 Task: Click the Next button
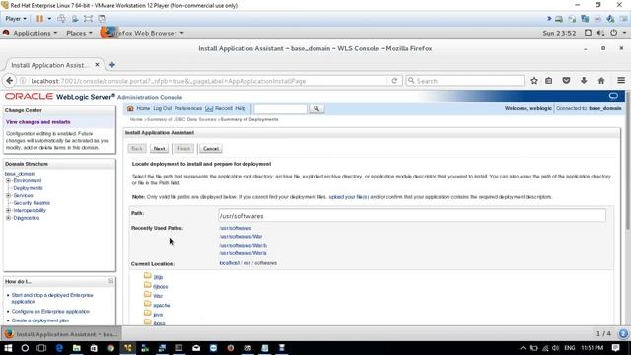[x=160, y=149]
